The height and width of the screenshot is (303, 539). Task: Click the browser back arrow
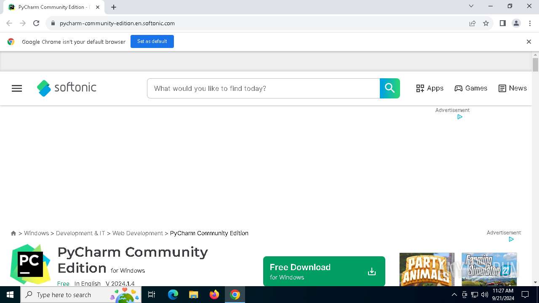point(9,23)
